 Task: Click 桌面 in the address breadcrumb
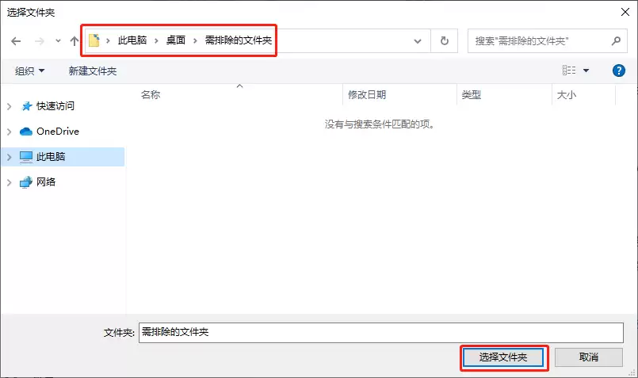click(176, 40)
